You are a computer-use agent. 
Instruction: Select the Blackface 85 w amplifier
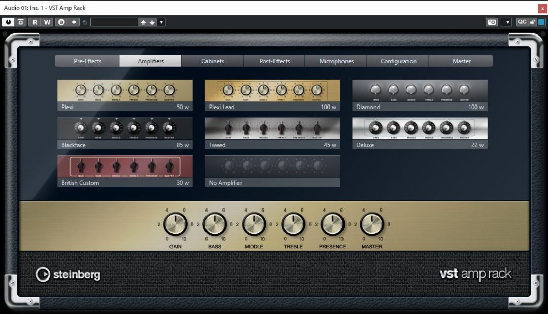(x=125, y=133)
